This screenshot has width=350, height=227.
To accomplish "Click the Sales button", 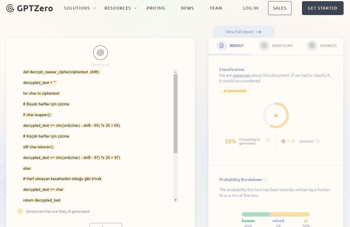I will [x=280, y=8].
